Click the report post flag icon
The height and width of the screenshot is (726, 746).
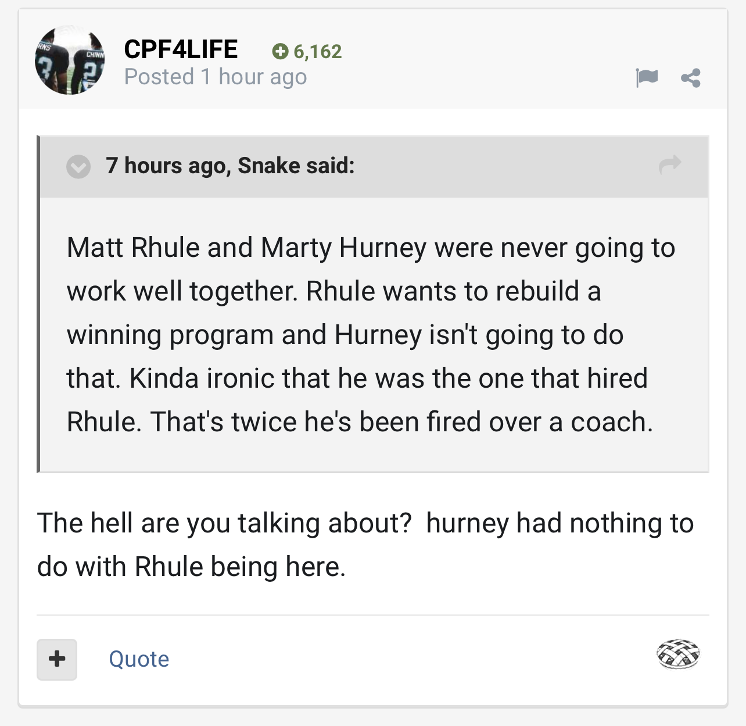coord(647,77)
